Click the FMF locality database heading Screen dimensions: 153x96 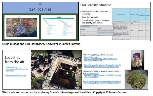click(x=96, y=5)
